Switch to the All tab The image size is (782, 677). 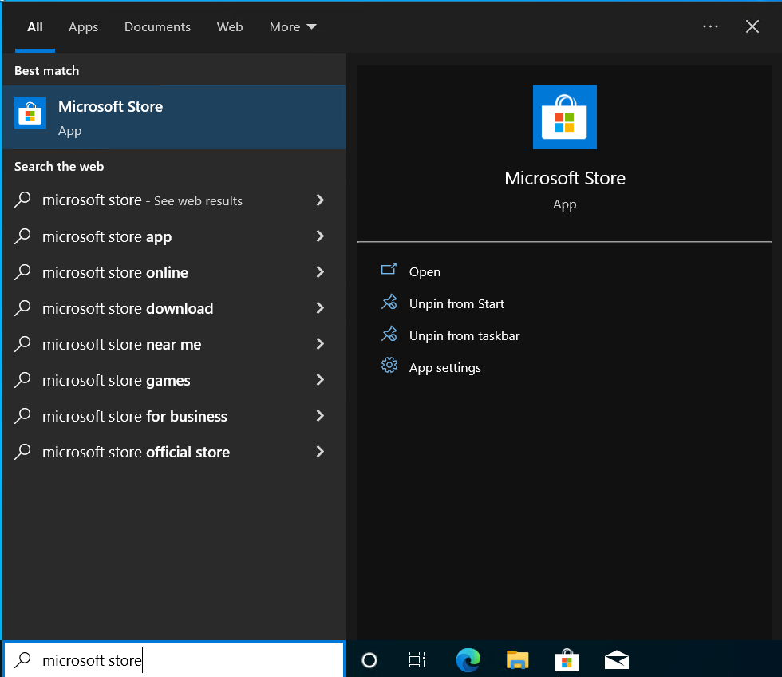coord(35,26)
